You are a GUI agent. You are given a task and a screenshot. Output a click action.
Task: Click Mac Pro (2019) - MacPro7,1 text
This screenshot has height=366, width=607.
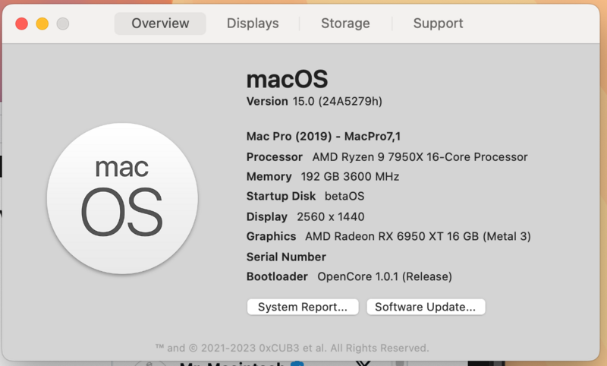pyautogui.click(x=324, y=137)
